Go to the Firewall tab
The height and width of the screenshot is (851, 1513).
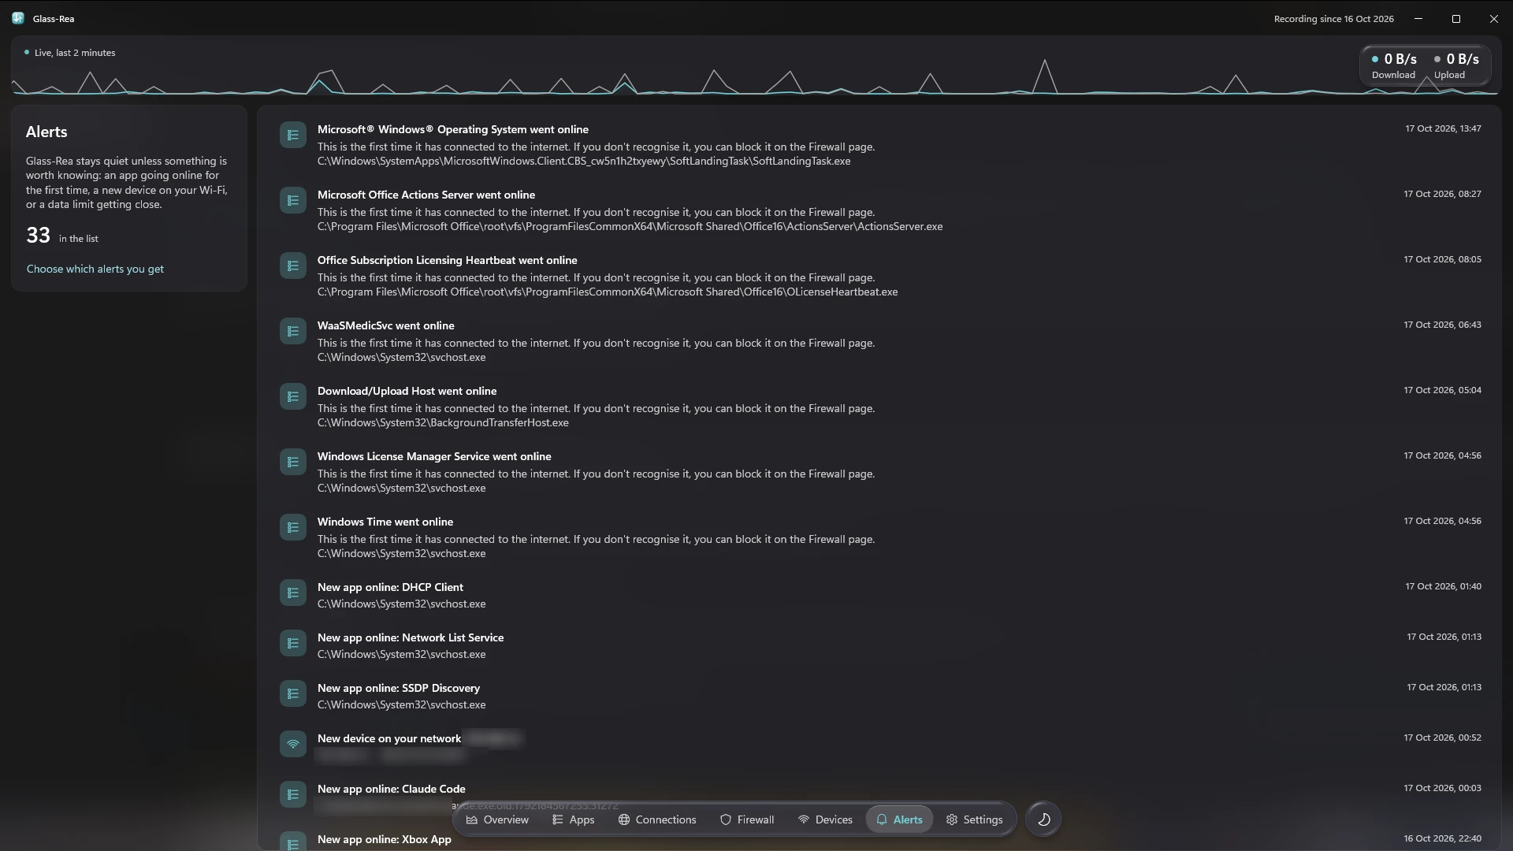[x=747, y=819]
